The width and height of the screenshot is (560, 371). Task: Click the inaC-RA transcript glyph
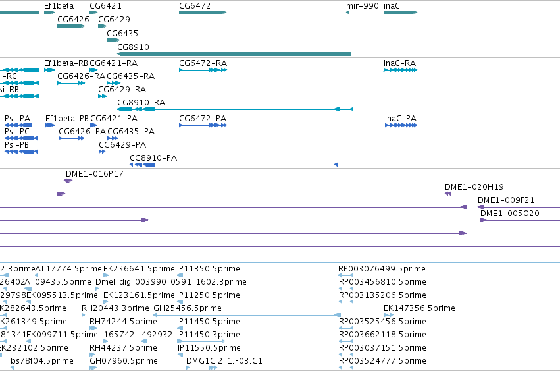click(400, 70)
